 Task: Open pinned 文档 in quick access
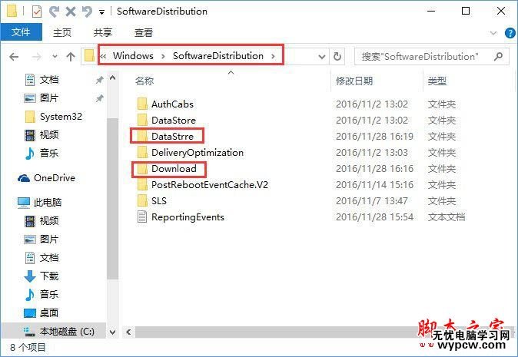coord(49,80)
